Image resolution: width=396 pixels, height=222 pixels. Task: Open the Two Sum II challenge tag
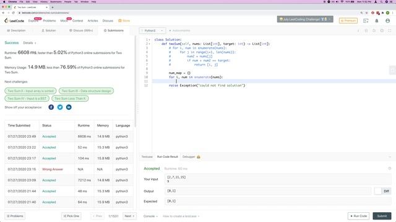[x=30, y=91]
